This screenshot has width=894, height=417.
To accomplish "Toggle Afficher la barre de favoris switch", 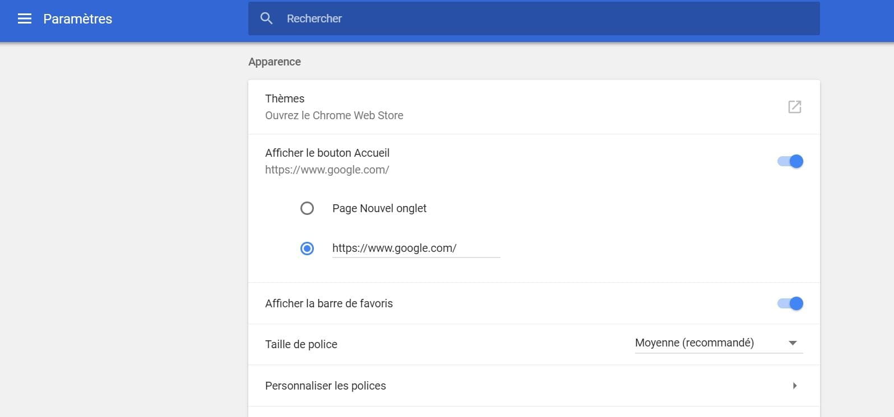I will pos(790,303).
